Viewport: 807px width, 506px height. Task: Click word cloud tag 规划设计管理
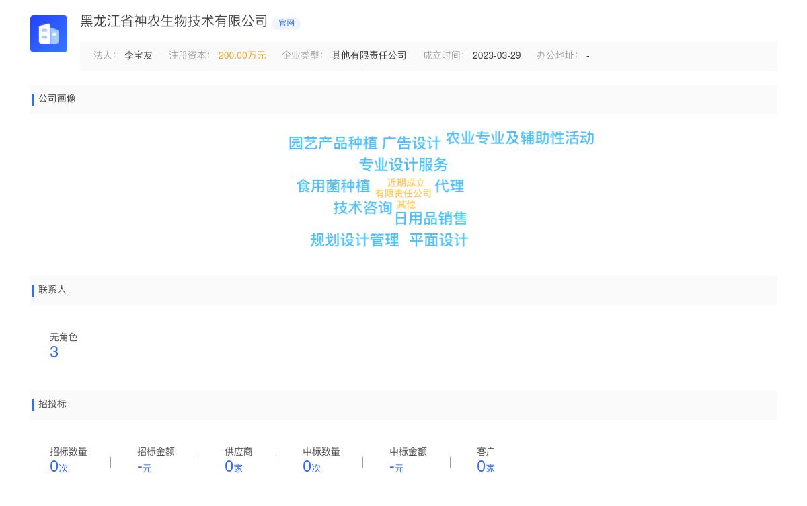tap(354, 240)
